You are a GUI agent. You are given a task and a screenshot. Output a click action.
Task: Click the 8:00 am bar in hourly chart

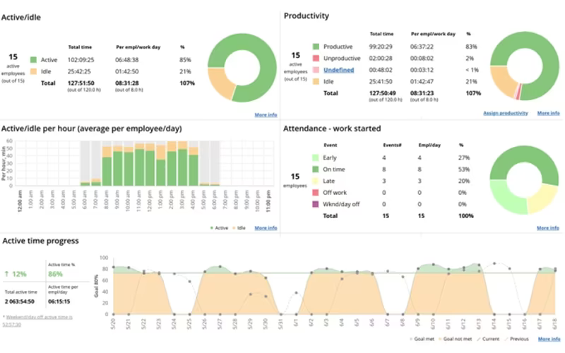(x=107, y=166)
